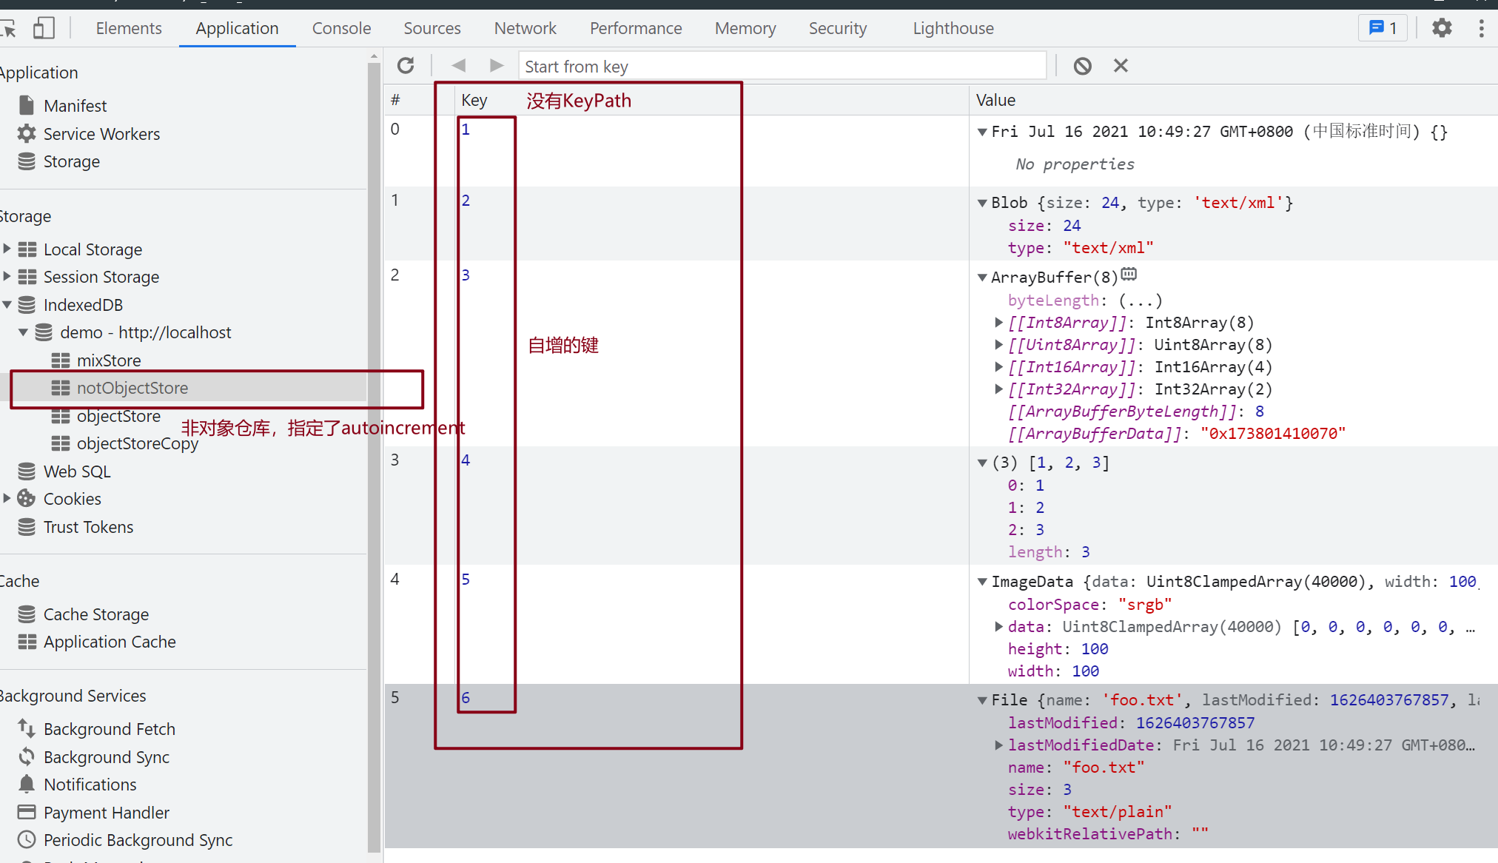Click the refresh/reload IndexedDB icon
Viewport: 1498px width, 863px height.
(x=404, y=66)
